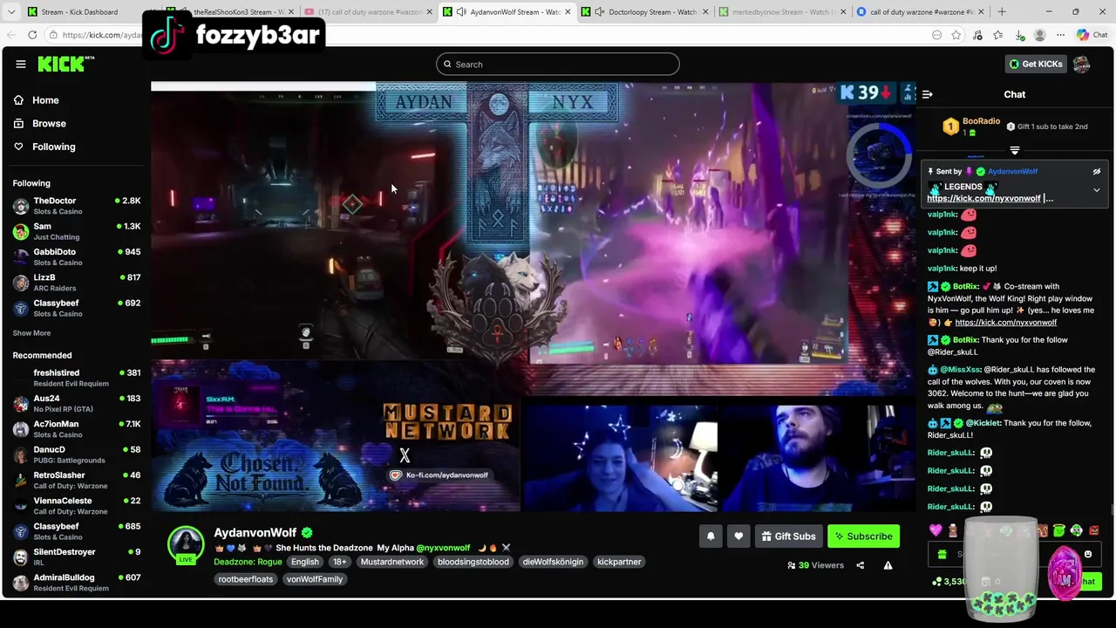Image resolution: width=1116 pixels, height=628 pixels.
Task: Open TheDoctor channel in Following list
Action: (76, 206)
